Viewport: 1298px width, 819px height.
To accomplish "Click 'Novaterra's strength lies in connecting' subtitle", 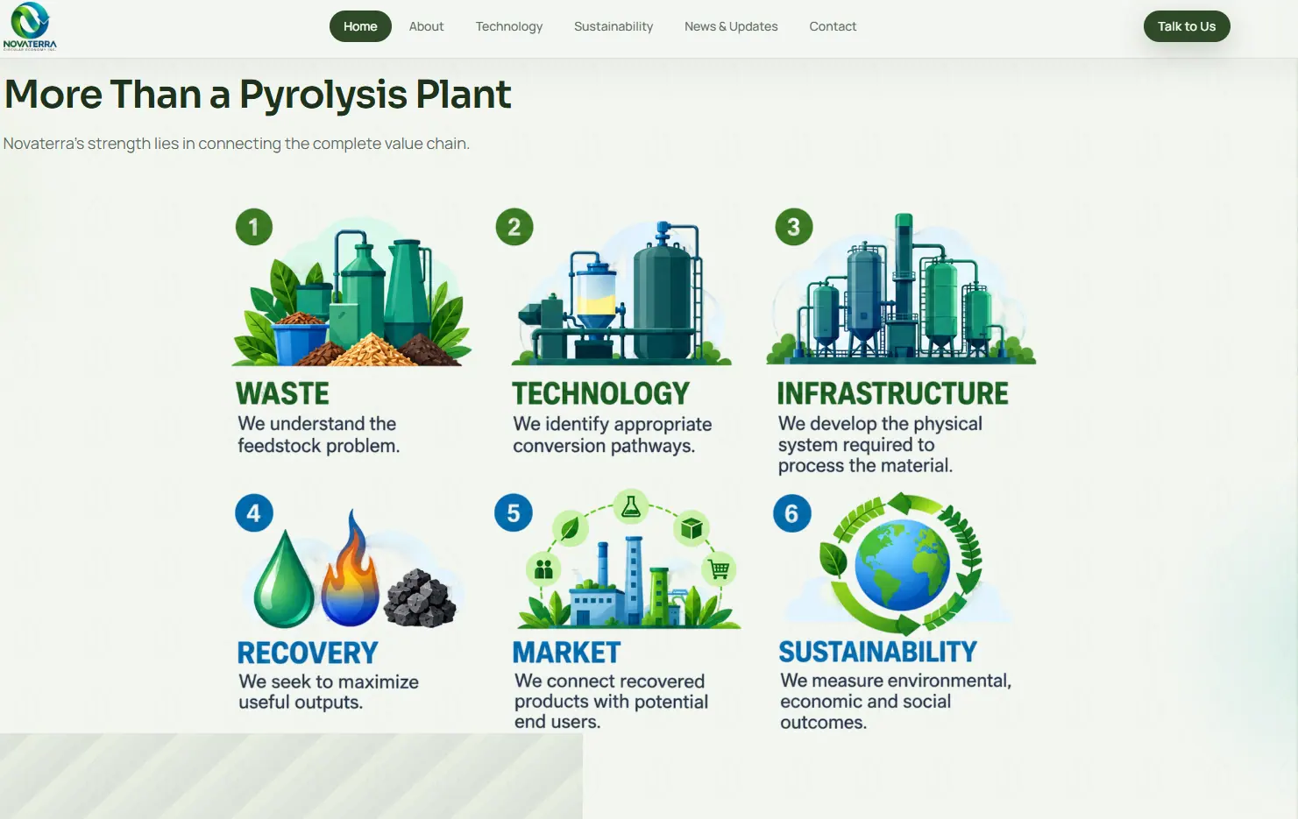I will pyautogui.click(x=236, y=144).
